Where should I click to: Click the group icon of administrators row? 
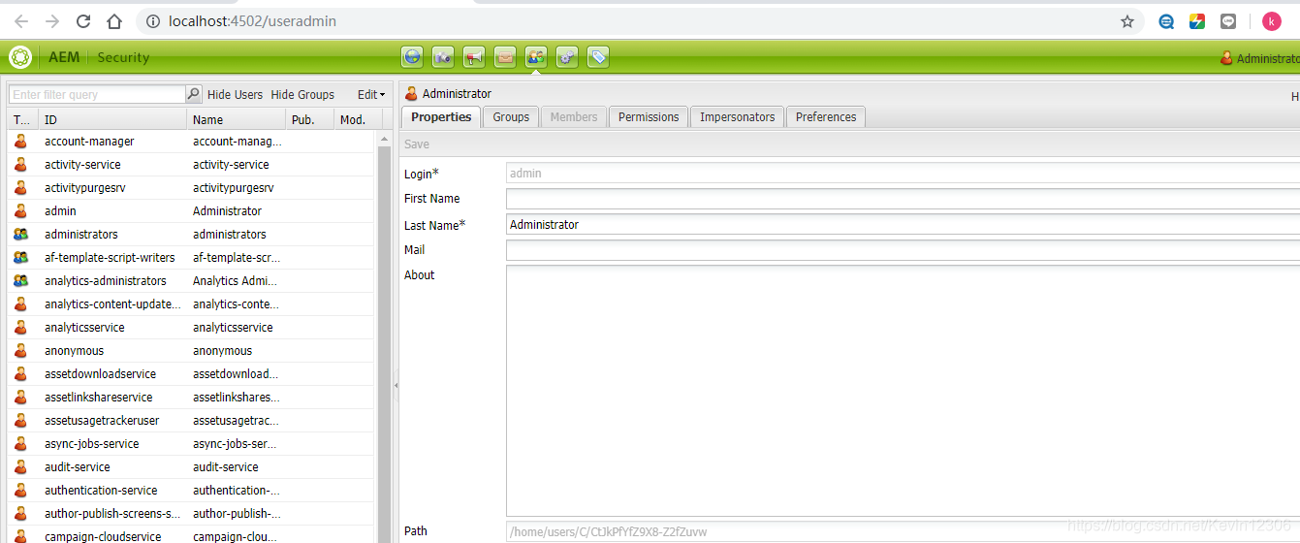20,235
